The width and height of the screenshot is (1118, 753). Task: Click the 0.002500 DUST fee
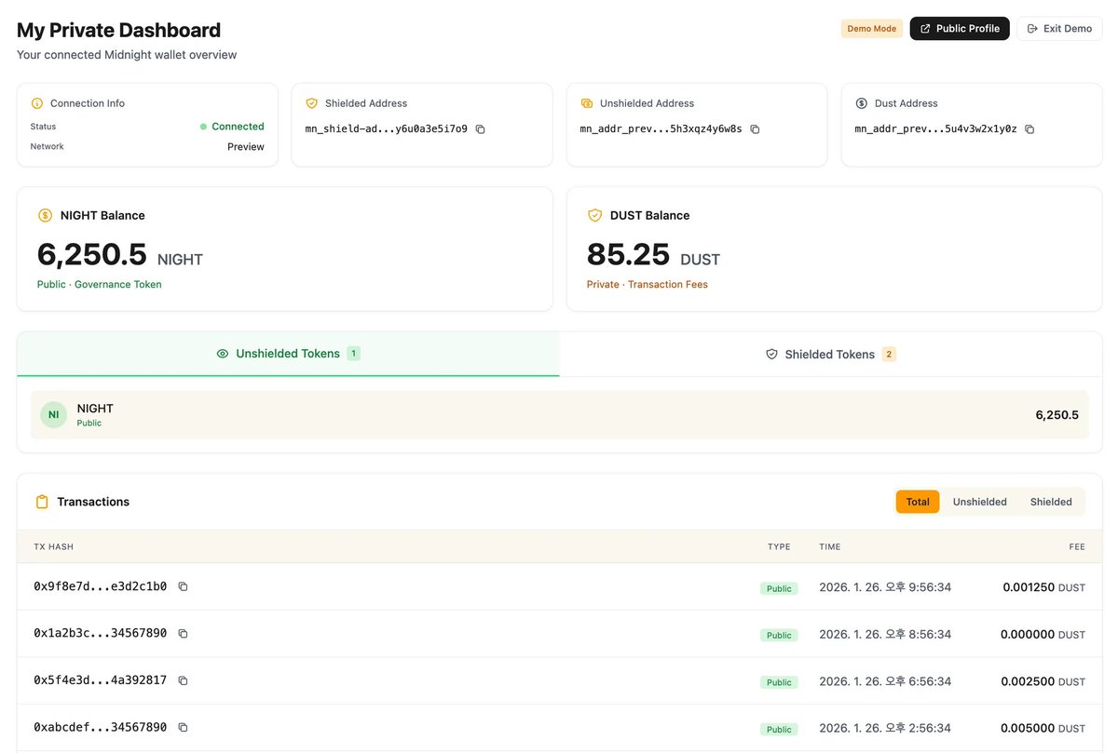1043,681
